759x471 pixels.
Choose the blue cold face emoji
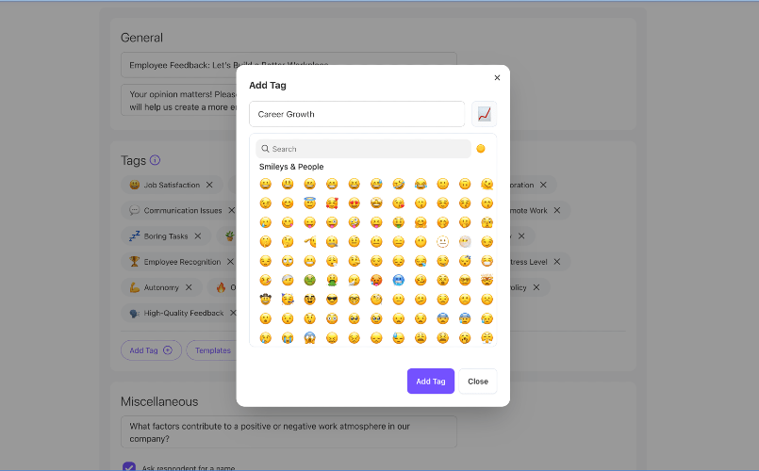pos(399,280)
